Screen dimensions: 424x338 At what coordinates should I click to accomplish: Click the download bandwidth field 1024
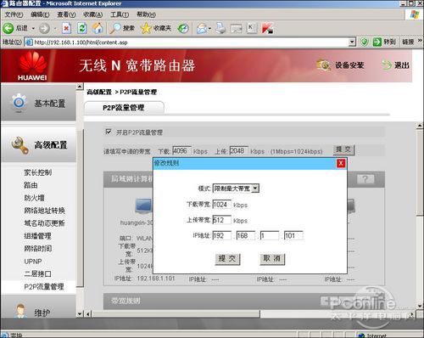click(x=222, y=205)
